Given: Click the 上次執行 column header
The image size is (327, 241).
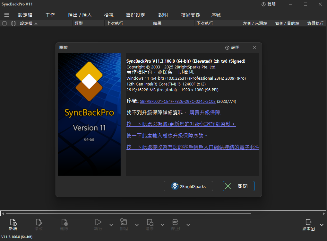Looking at the screenshot, I should (x=128, y=23).
